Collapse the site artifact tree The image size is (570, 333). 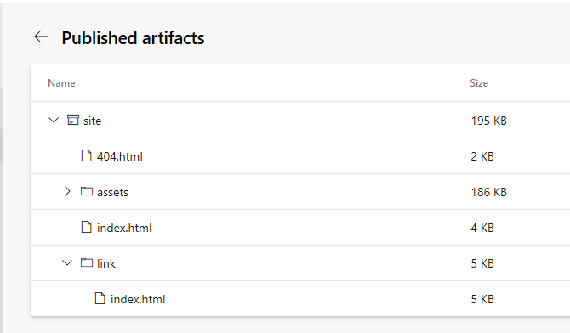point(54,120)
